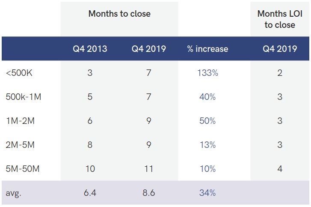The width and height of the screenshot is (311, 207).
Task: Select the 11 months cell for 5M-50M
Action: click(148, 169)
